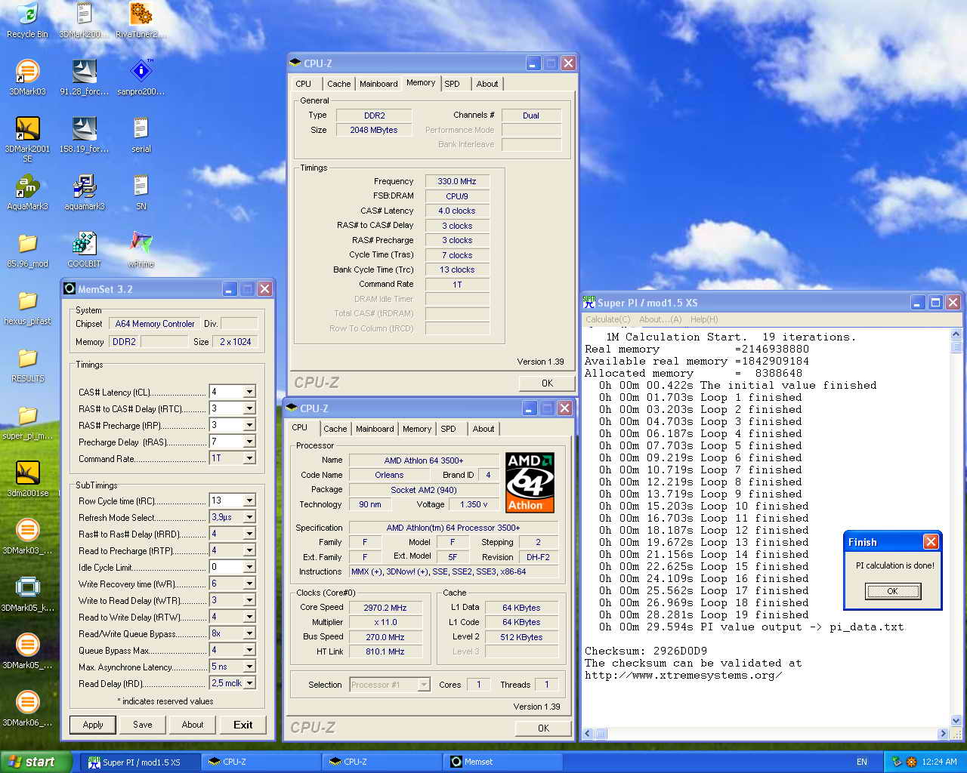The width and height of the screenshot is (967, 773).
Task: Open the SN text file
Action: click(x=141, y=192)
